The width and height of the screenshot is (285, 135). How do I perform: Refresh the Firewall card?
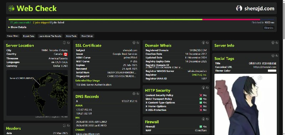tap(207, 119)
